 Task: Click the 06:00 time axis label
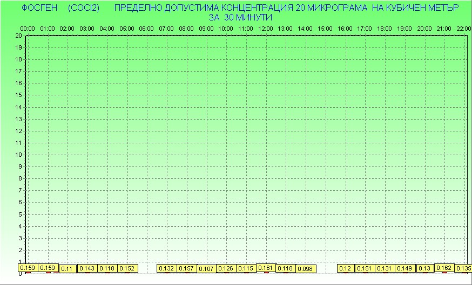[x=146, y=28]
